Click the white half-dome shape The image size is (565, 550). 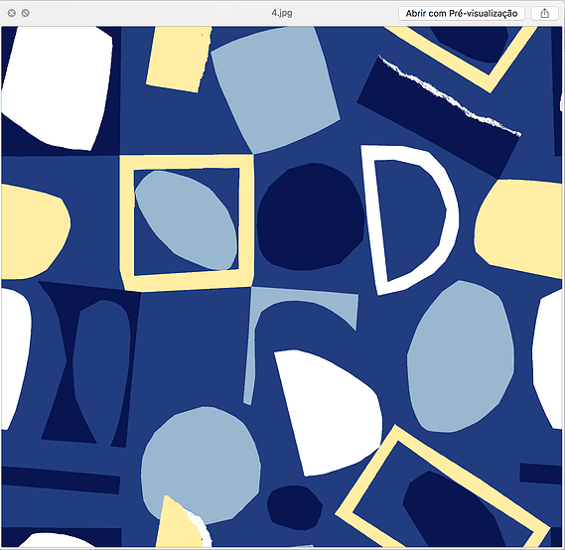[x=328, y=412]
